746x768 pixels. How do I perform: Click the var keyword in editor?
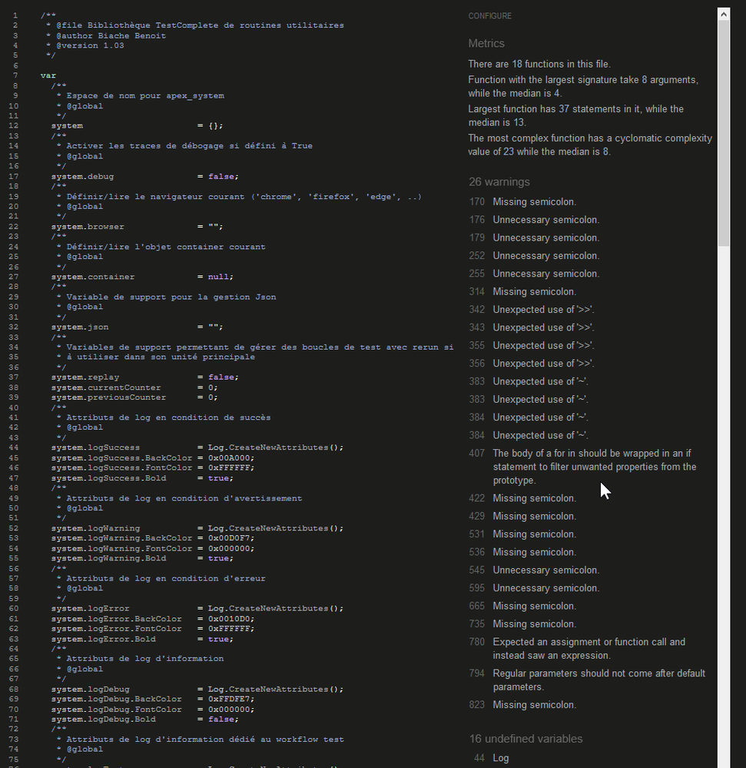pos(48,75)
